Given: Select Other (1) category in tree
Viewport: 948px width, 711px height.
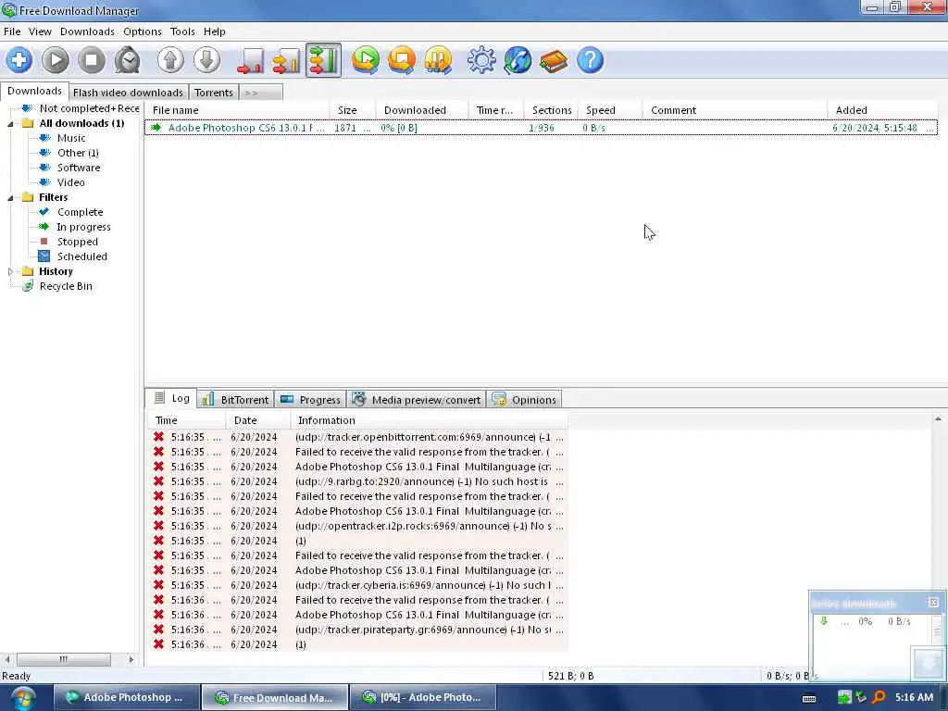Looking at the screenshot, I should (x=78, y=153).
